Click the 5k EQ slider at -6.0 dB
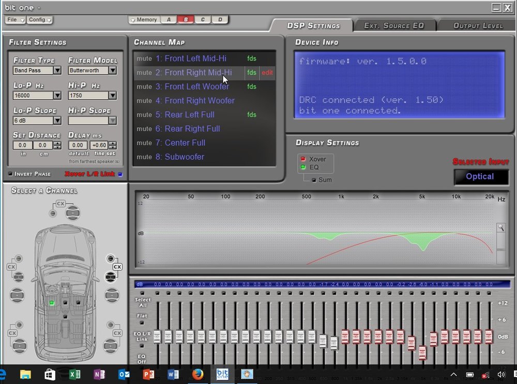This screenshot has width=517, height=384. 422,352
